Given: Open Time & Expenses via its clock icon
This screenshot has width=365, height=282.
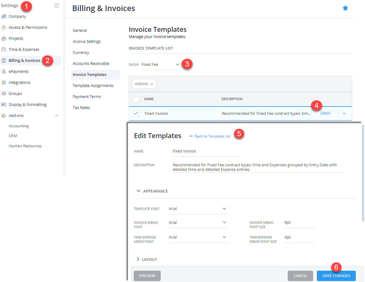Looking at the screenshot, I should (x=4, y=49).
